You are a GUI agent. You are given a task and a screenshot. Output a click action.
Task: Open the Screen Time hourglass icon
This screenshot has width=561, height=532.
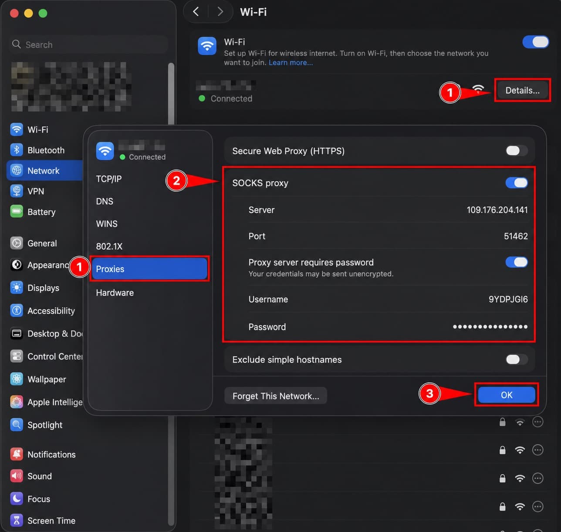(17, 520)
